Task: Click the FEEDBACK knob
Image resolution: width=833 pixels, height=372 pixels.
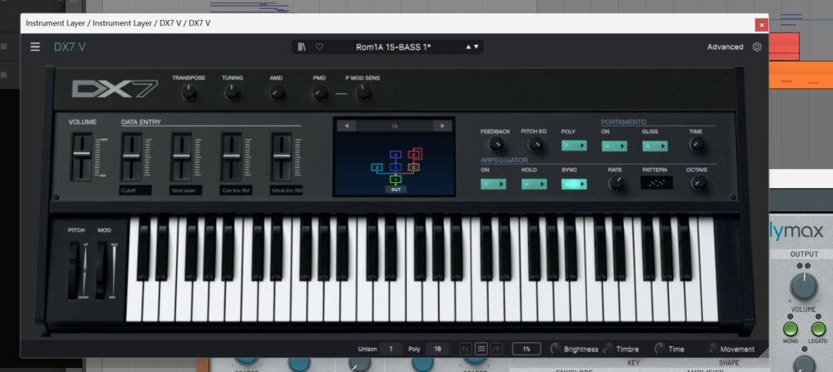Action: click(496, 144)
